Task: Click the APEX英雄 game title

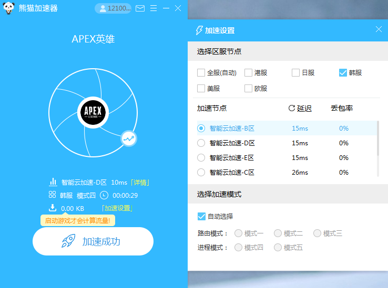Action: (93, 39)
